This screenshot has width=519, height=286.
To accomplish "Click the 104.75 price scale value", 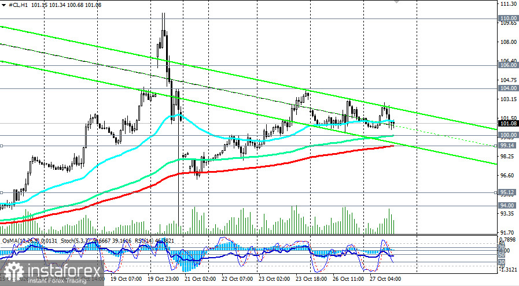I will pos(509,80).
